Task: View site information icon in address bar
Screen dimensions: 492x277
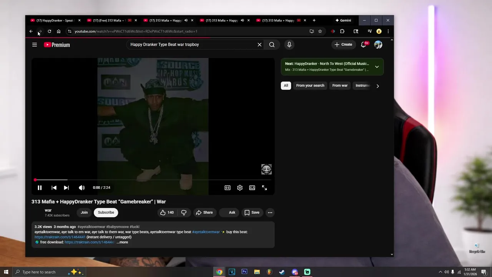Action: [x=69, y=31]
